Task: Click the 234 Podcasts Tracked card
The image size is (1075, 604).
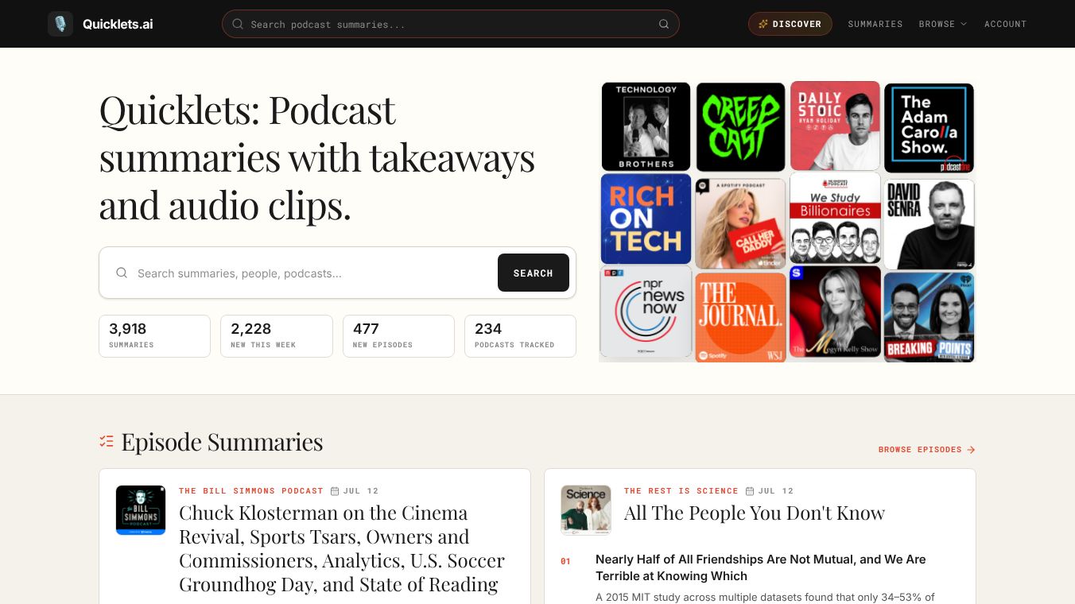Action: pos(520,336)
